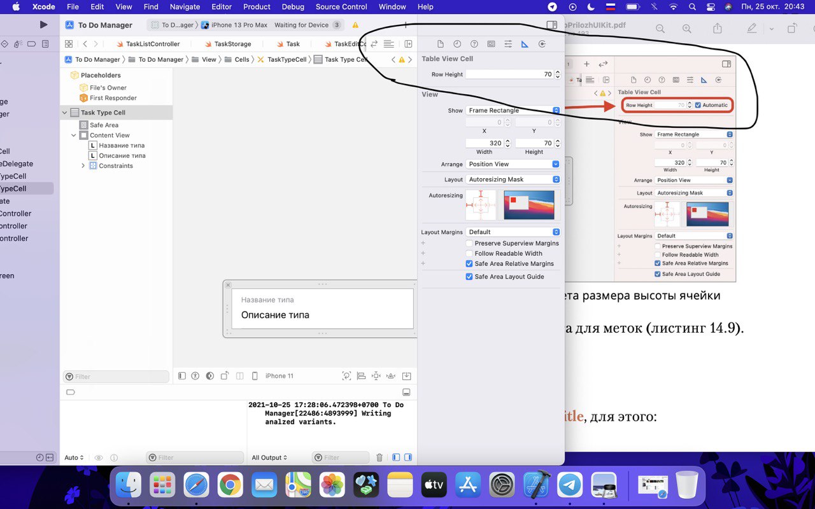
Task: Toggle the Xcode inspectors panel button
Action: pos(552,25)
